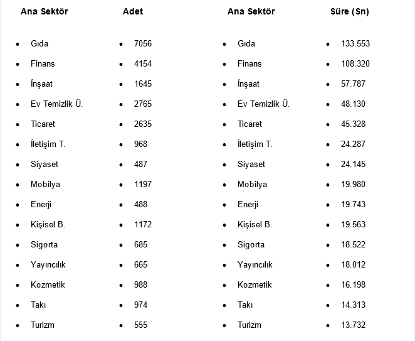Click the value 2765 in Adet column
Image resolution: width=415 pixels, height=341 pixels.
[x=143, y=104]
